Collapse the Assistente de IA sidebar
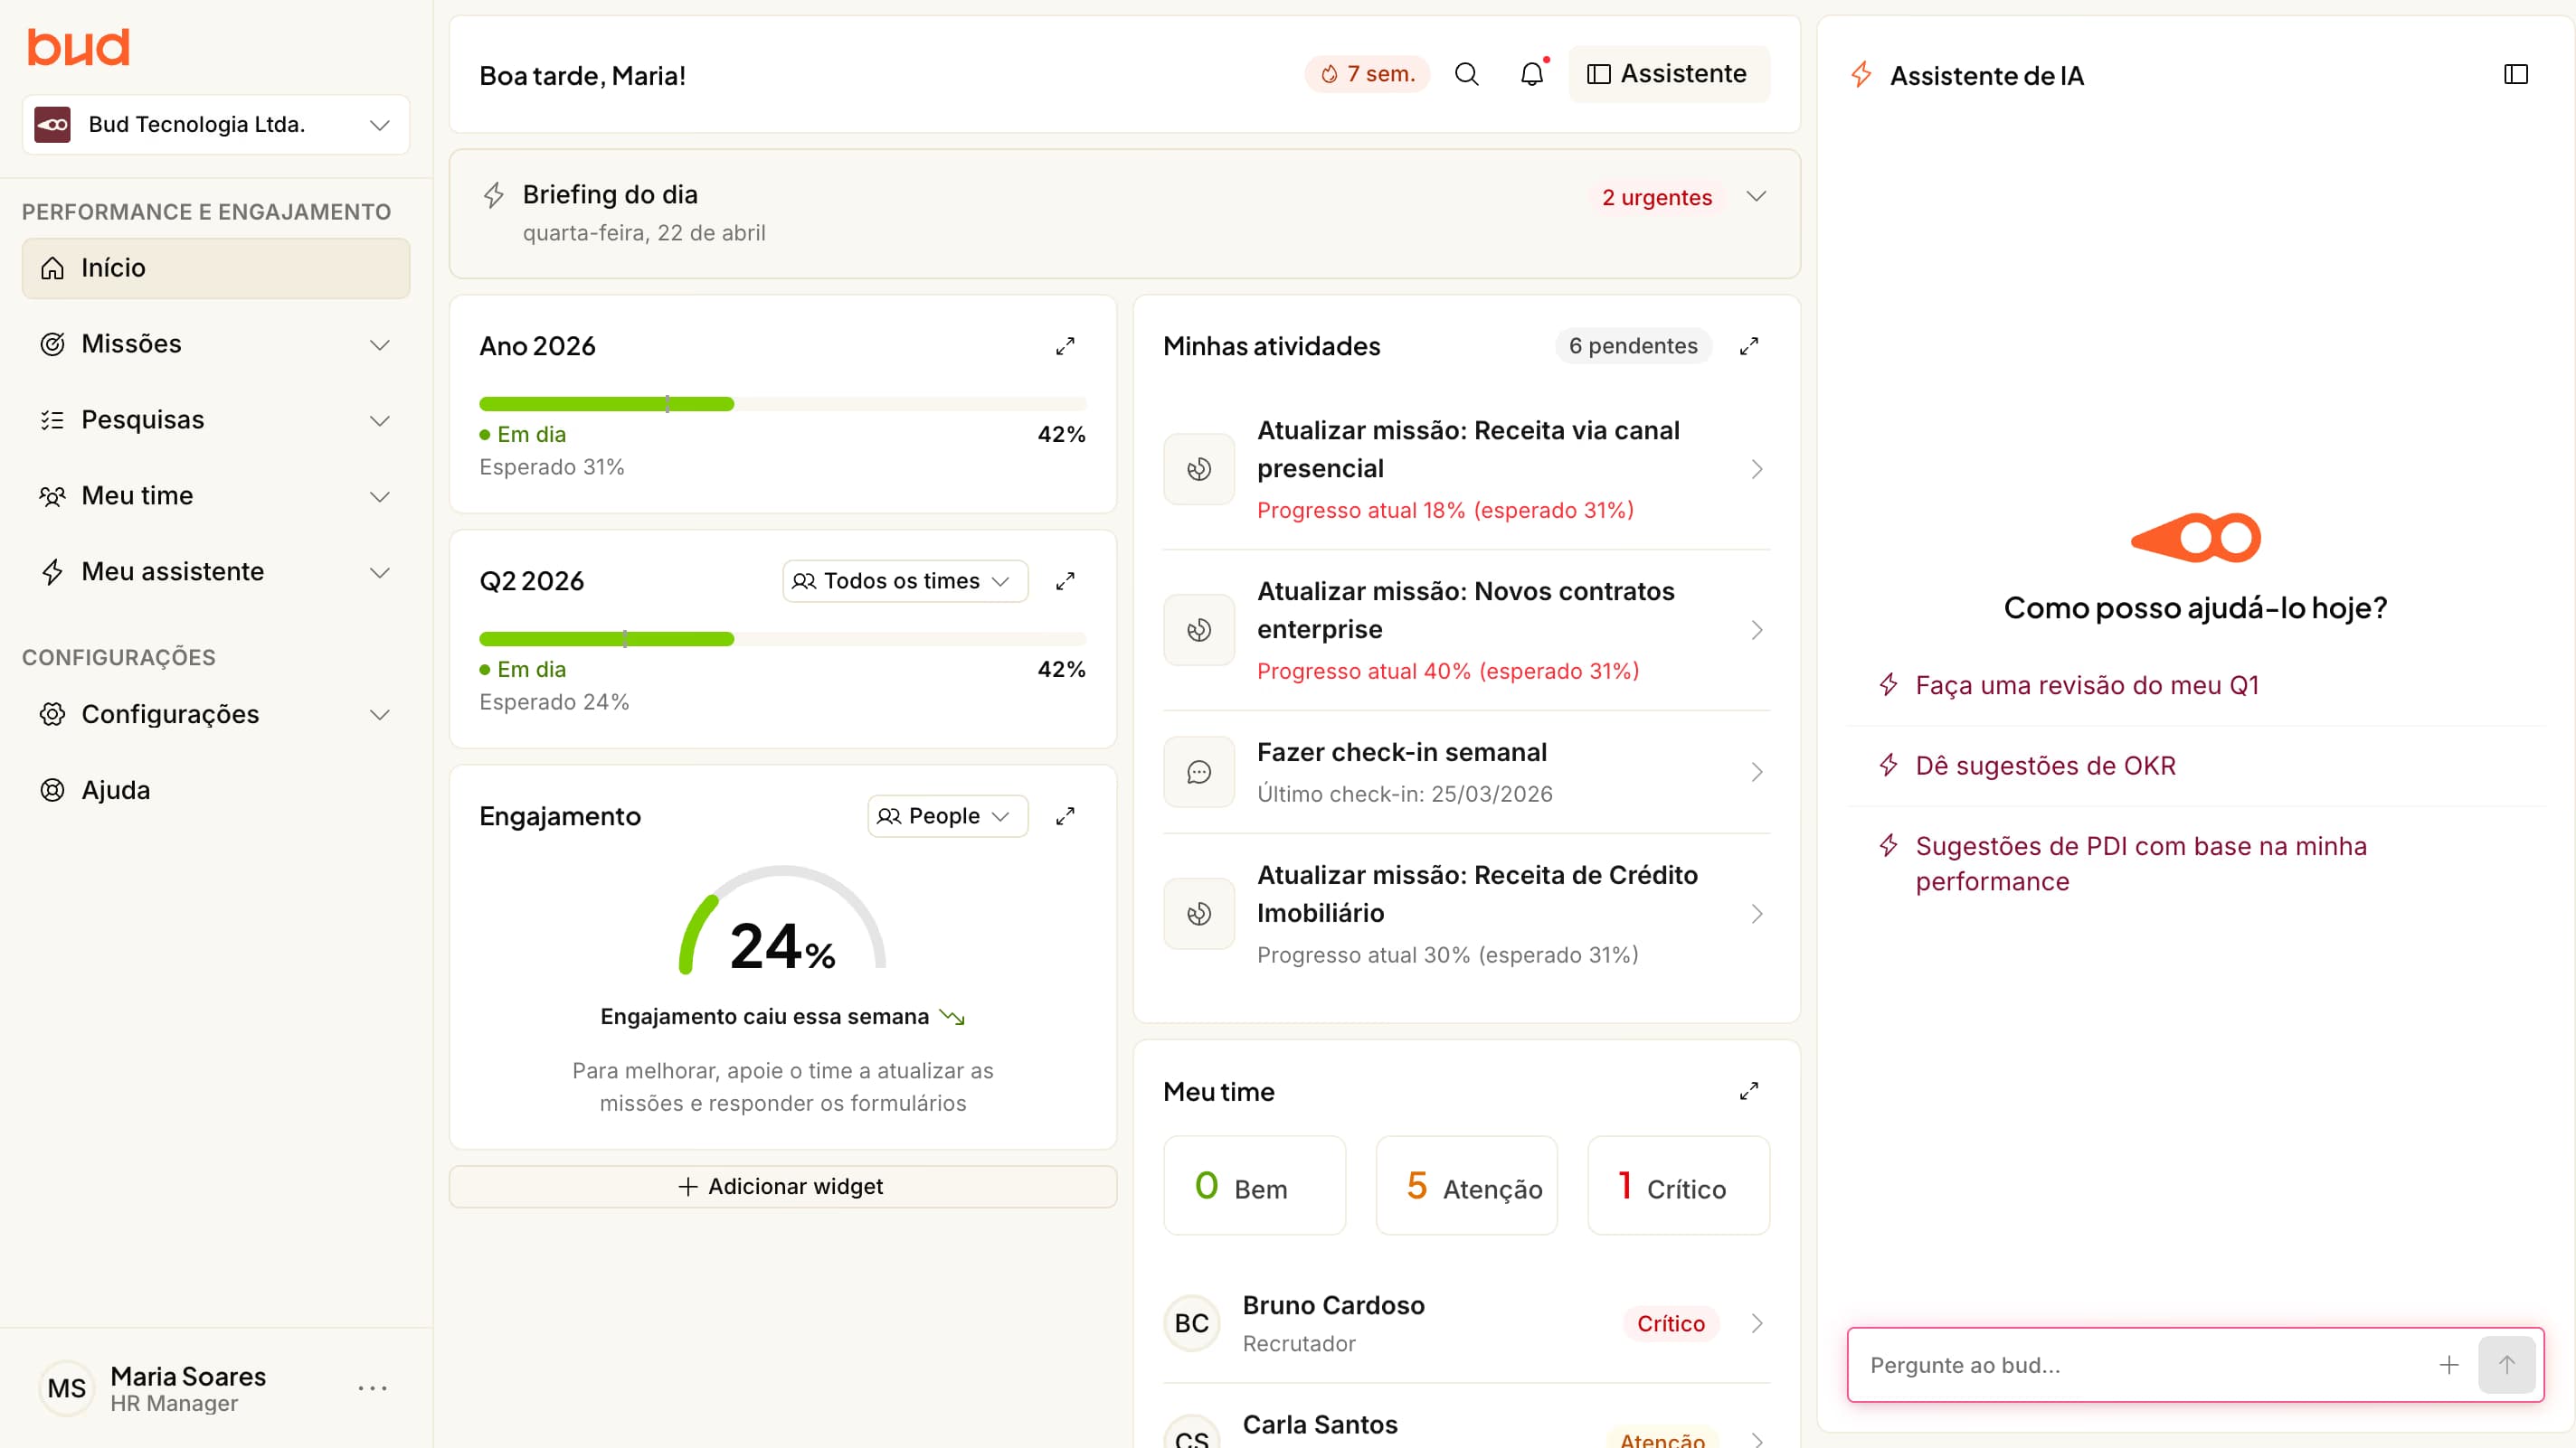Viewport: 2576px width, 1448px height. tap(2516, 73)
